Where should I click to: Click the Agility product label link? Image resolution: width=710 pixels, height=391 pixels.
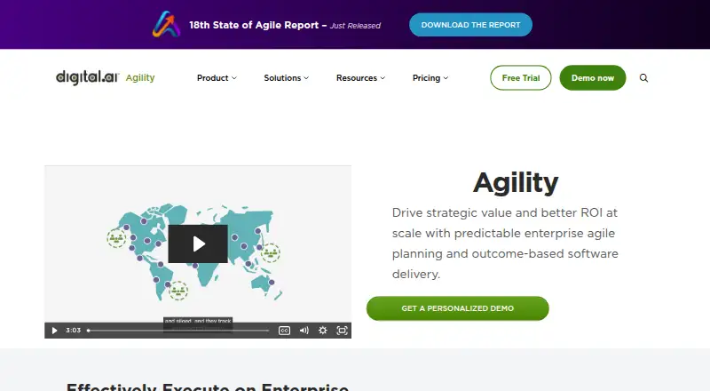click(x=140, y=77)
